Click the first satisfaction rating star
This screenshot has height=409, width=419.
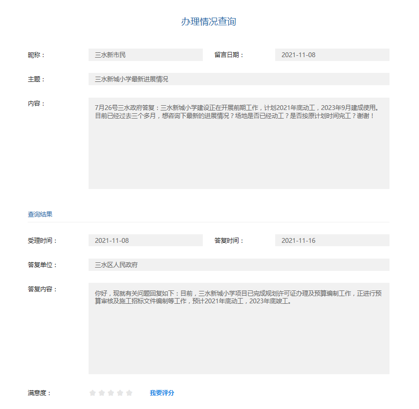click(93, 393)
